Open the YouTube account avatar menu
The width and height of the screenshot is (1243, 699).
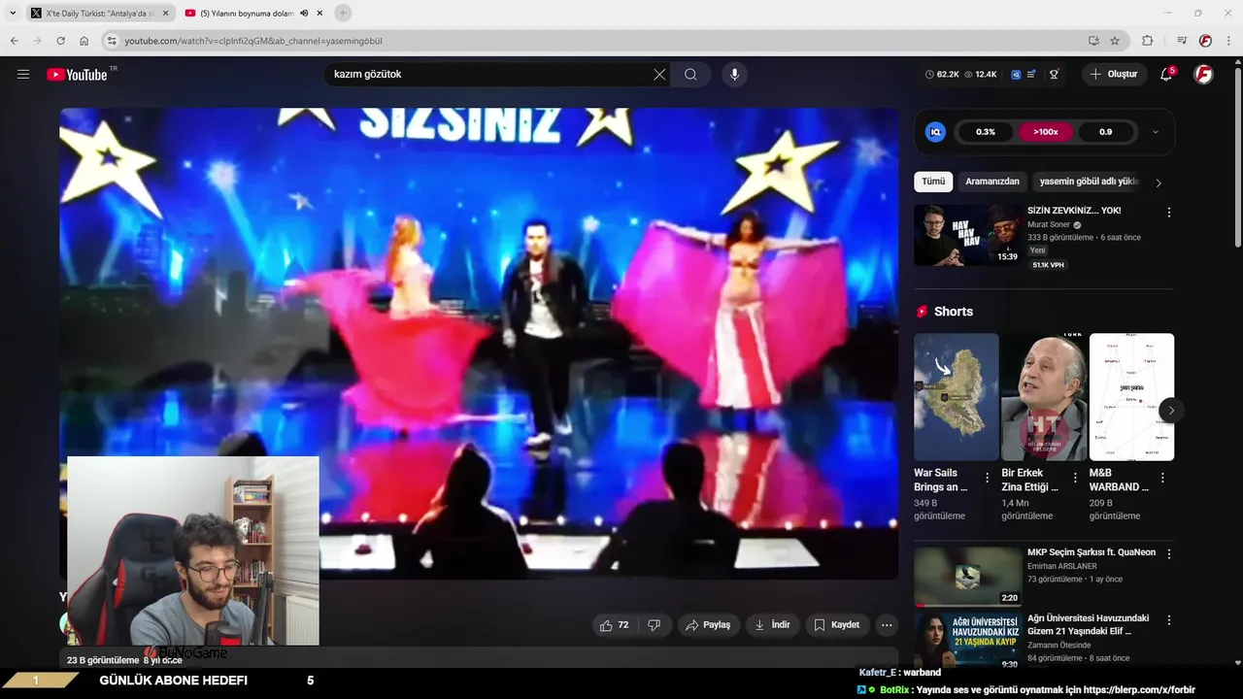click(1203, 74)
